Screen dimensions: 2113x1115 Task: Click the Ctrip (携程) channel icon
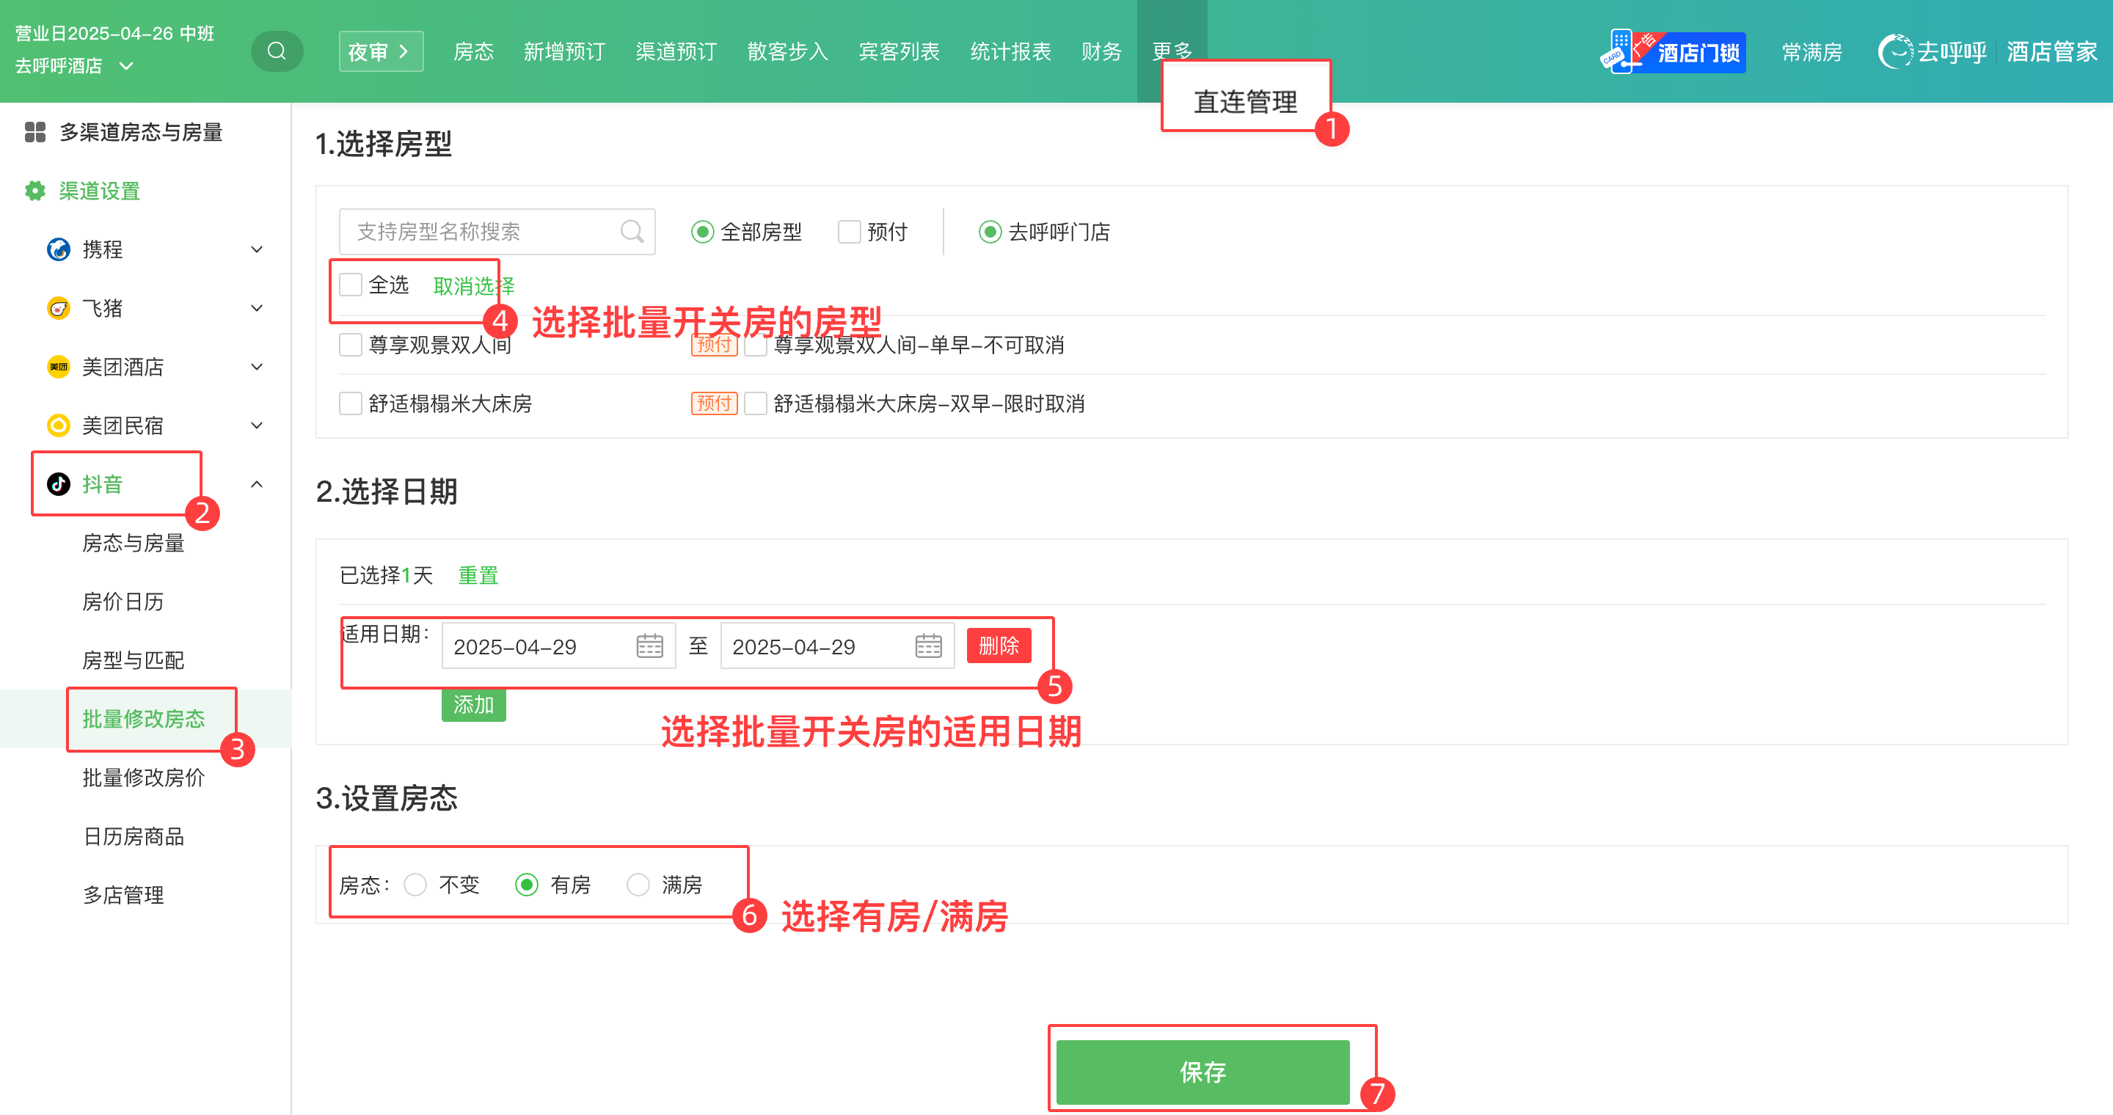[x=58, y=249]
